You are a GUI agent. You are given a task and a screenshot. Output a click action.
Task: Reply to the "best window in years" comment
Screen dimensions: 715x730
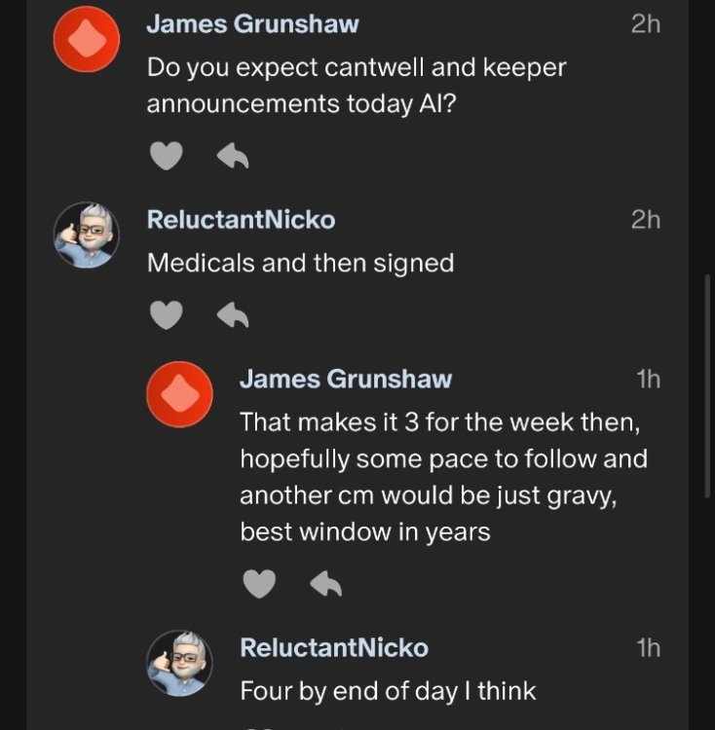click(x=324, y=583)
